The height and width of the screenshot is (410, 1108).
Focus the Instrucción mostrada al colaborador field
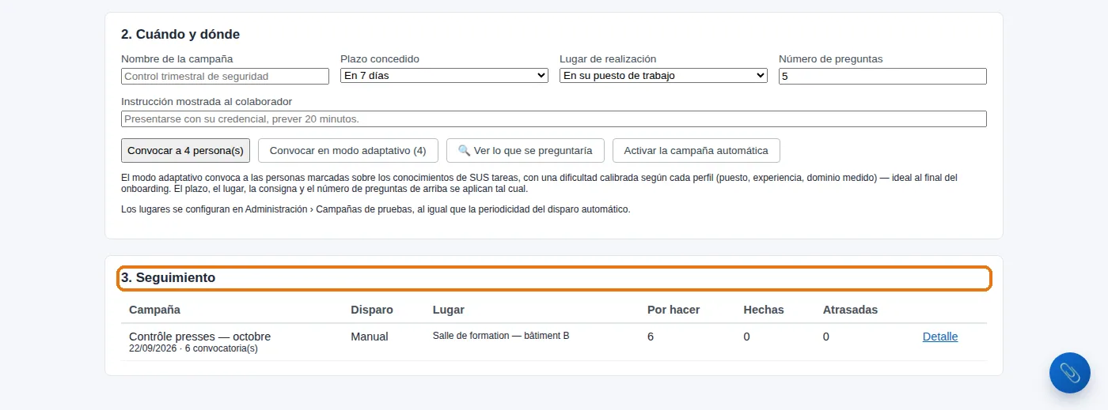(554, 118)
